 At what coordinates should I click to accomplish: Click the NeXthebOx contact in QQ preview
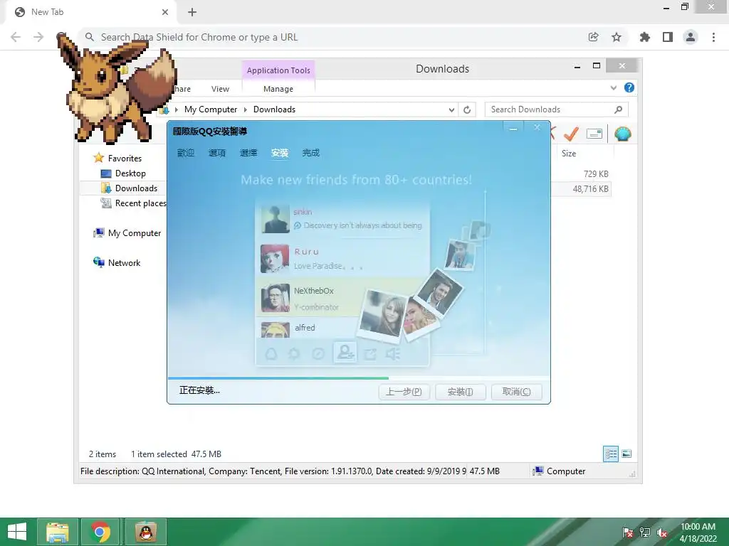pos(342,298)
